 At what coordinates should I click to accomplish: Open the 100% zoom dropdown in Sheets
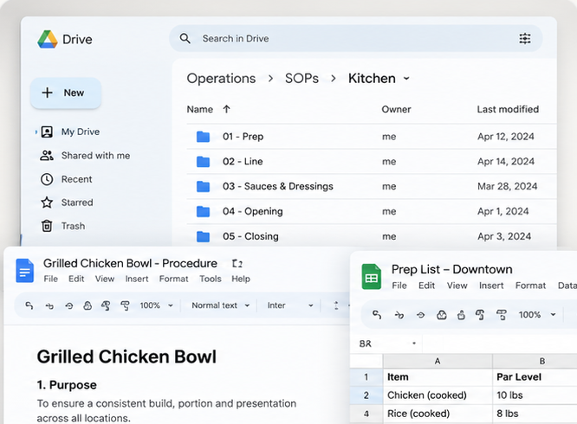pyautogui.click(x=537, y=315)
